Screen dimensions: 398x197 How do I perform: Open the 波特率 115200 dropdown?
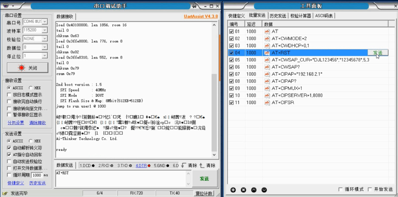coord(45,30)
